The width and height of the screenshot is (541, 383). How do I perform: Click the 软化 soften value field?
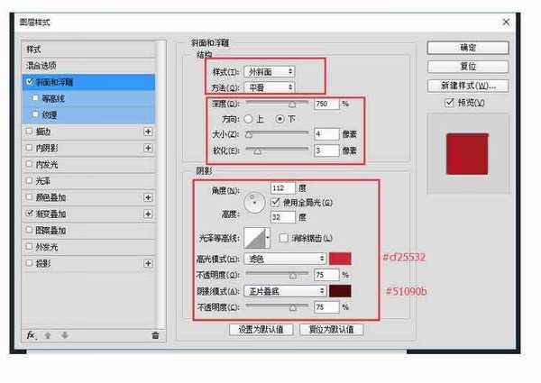pos(326,150)
